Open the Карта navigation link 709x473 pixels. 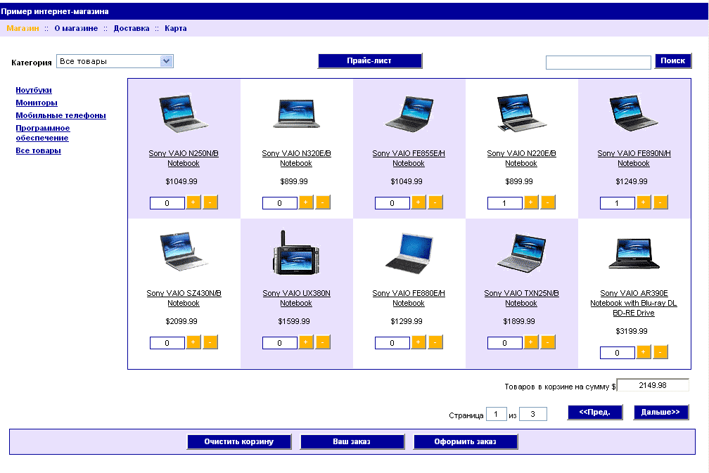tap(176, 29)
